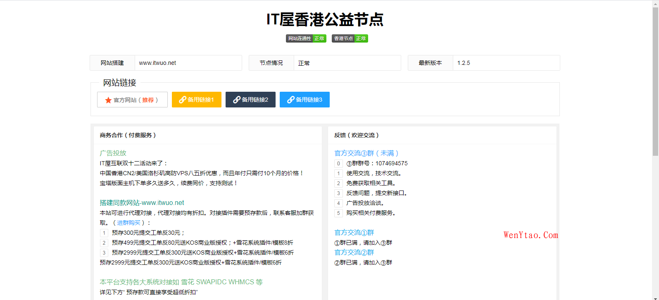
Task: Click the numbered 预存2999元 list item 3
Action: pos(203,252)
